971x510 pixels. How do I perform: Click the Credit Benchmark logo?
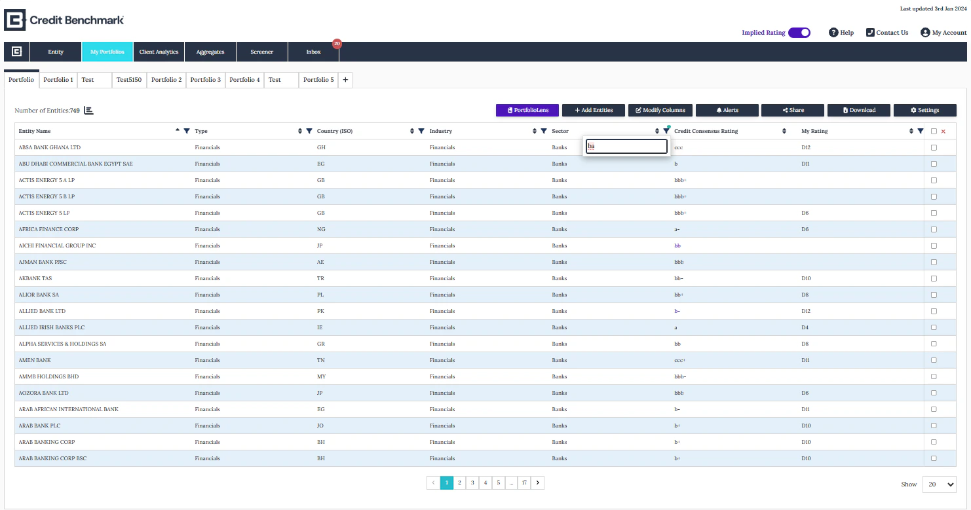[64, 20]
